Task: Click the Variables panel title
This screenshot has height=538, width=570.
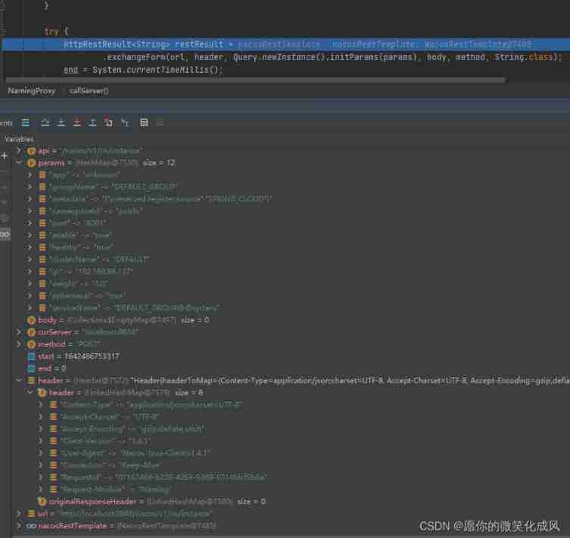Action: pyautogui.click(x=19, y=139)
